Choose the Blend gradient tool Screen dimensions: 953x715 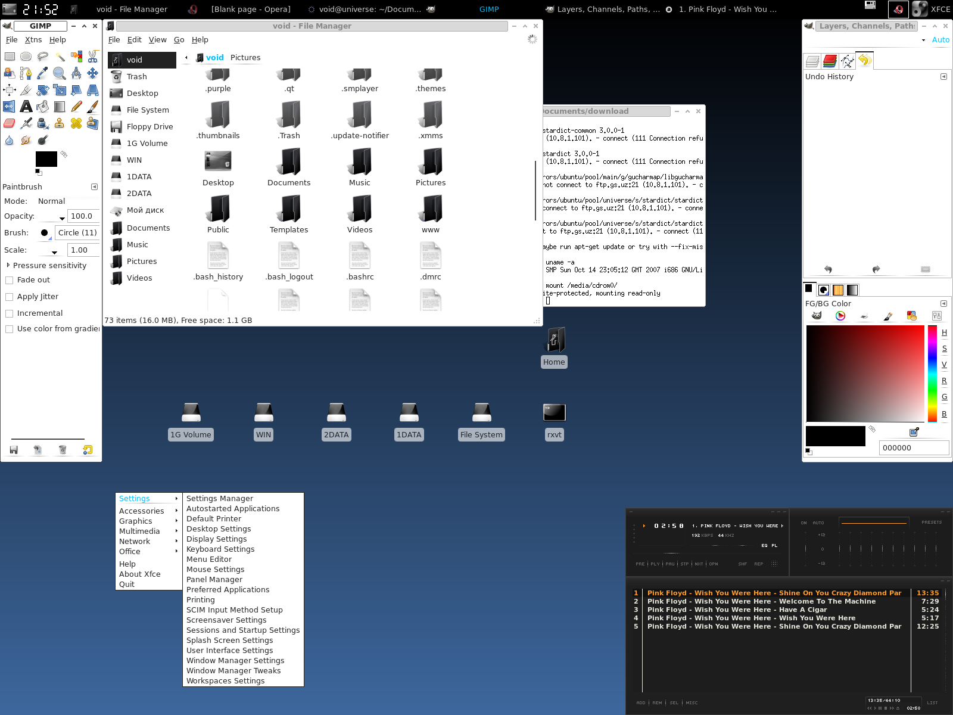tap(60, 107)
